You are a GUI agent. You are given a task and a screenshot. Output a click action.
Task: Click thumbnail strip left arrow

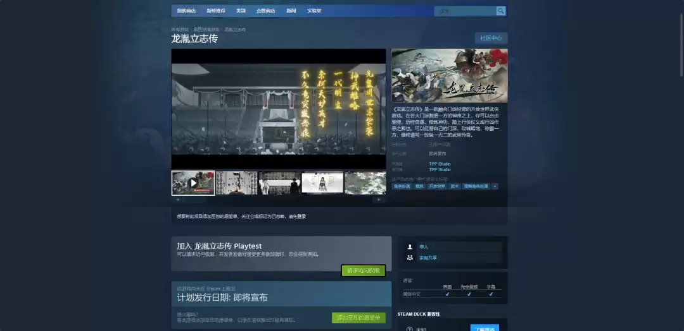tap(177, 200)
